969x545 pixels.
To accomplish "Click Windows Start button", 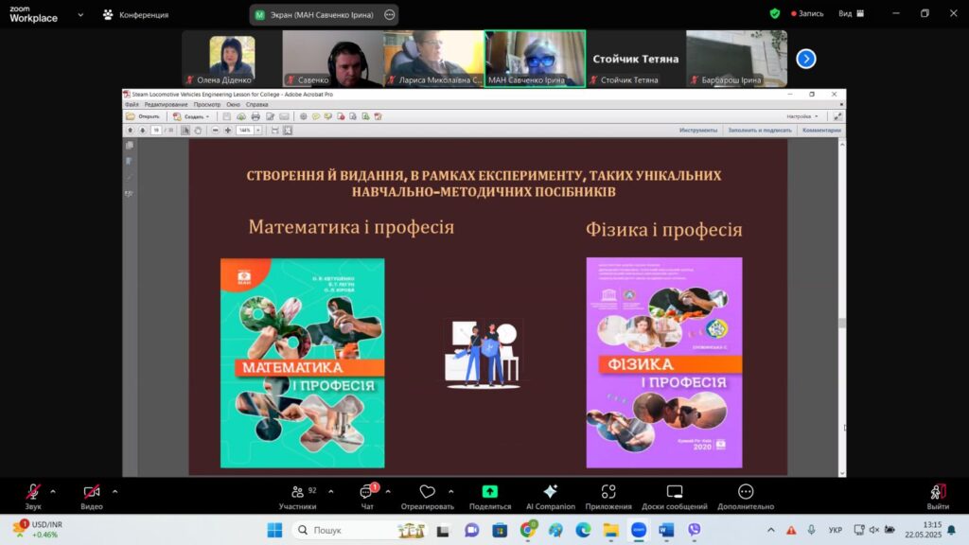I will pos(275,530).
